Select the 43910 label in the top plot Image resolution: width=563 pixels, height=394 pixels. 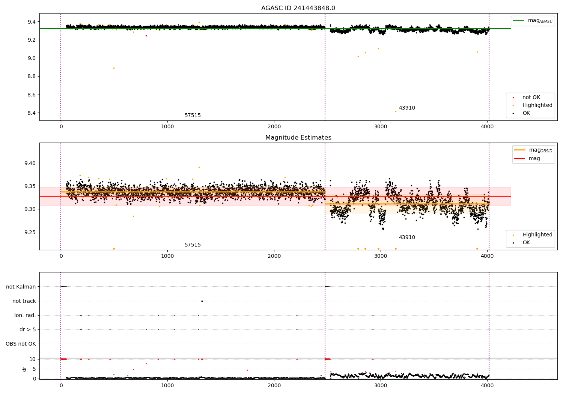coord(407,108)
